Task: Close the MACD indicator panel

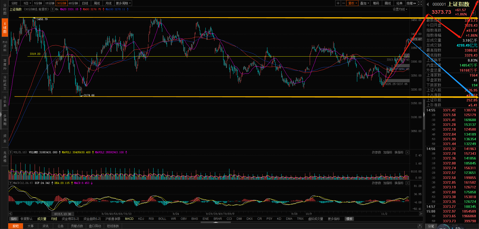Action: click(407, 183)
